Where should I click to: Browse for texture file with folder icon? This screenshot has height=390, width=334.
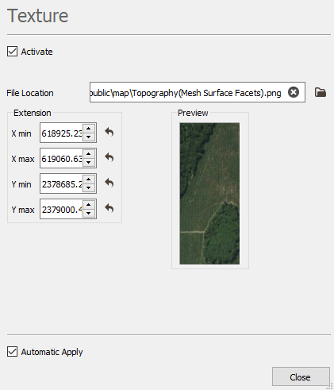(321, 92)
